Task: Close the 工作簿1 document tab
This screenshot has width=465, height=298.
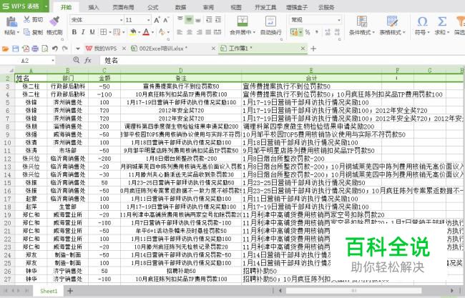Action: click(303, 49)
